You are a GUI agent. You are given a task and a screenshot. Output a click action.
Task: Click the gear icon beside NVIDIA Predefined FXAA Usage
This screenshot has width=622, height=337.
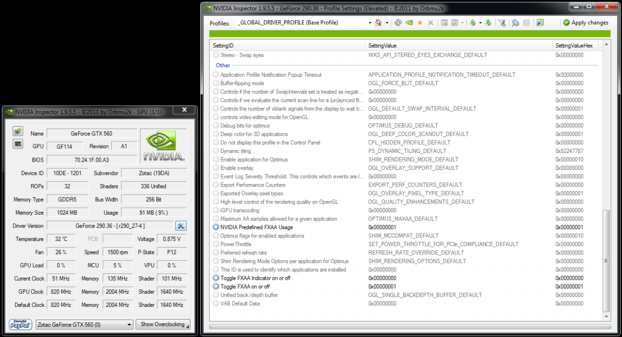pos(216,227)
